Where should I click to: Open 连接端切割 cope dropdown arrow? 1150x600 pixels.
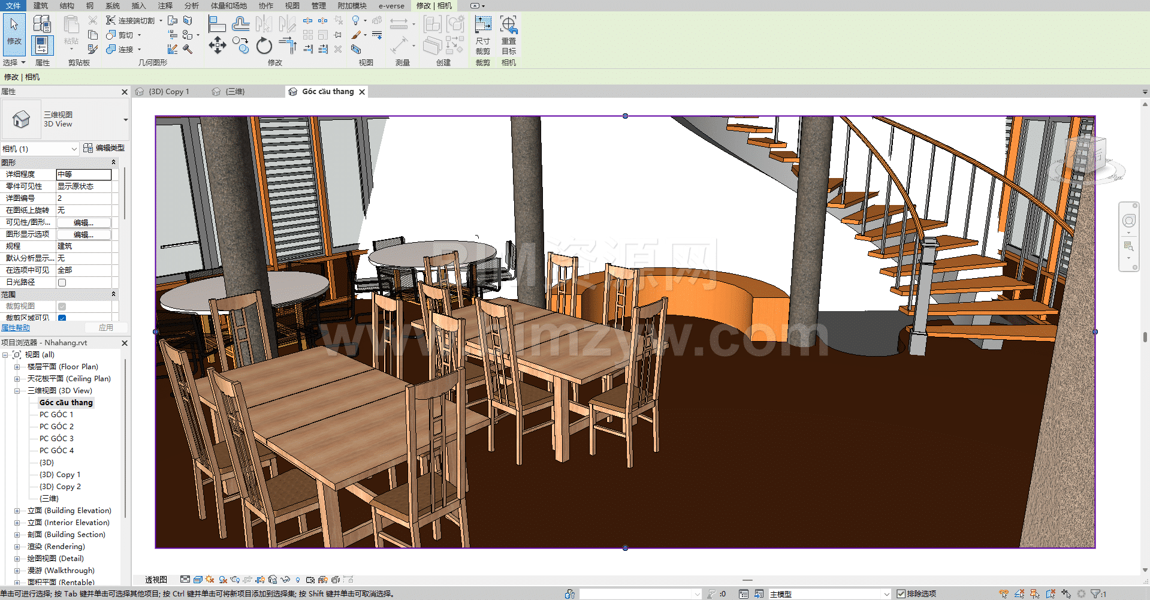pos(161,20)
